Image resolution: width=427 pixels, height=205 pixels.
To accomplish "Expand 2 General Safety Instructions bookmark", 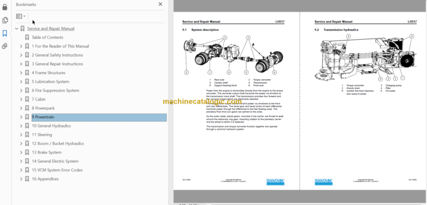I will (x=21, y=55).
